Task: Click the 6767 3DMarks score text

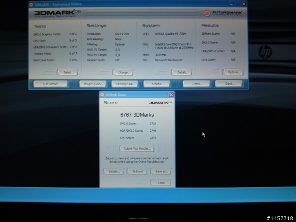Action: (x=137, y=115)
